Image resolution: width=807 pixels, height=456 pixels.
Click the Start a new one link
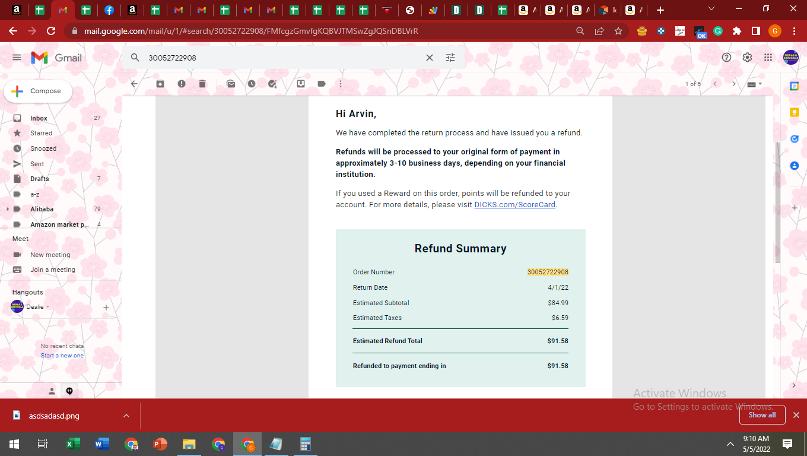coord(62,356)
